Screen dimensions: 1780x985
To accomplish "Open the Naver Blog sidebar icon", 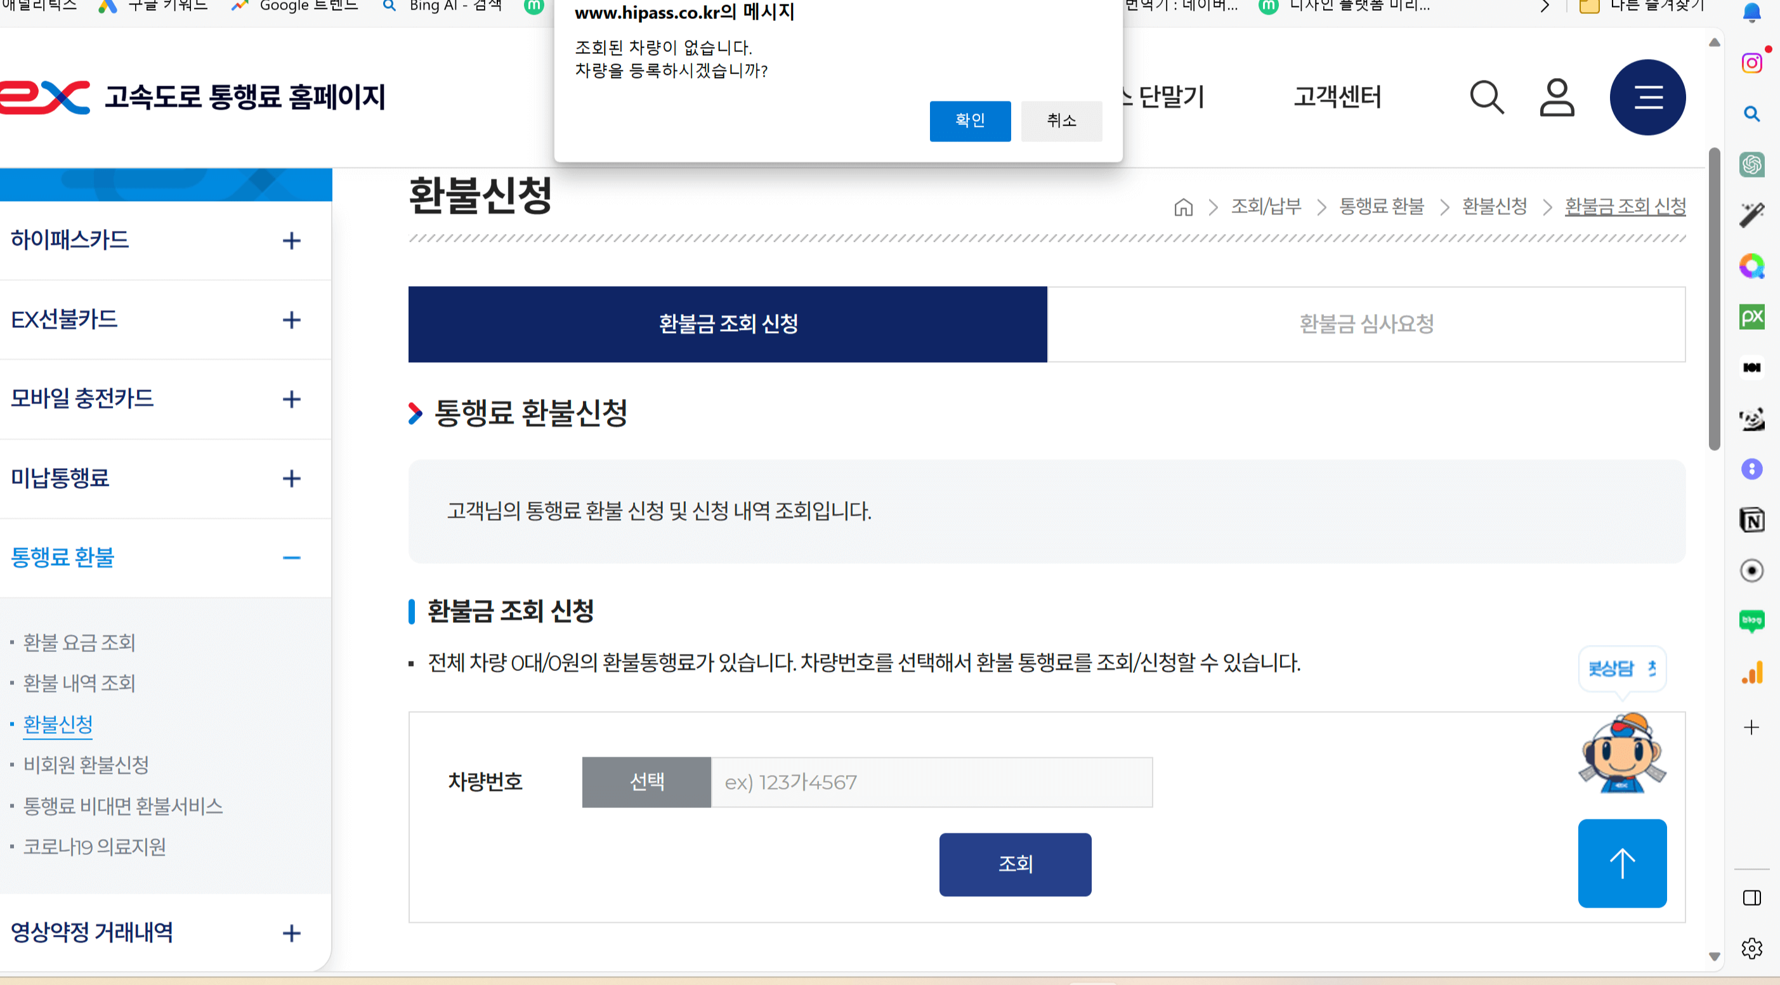I will click(1751, 621).
